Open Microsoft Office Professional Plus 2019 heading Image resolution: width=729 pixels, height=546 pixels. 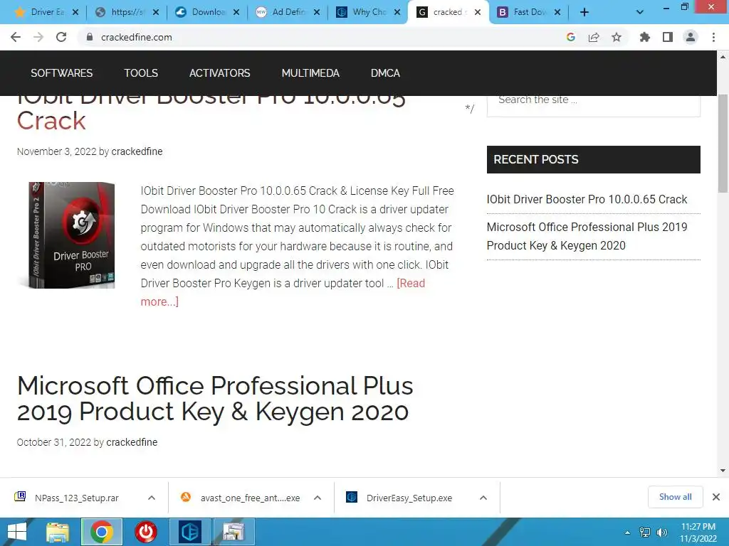215,398
